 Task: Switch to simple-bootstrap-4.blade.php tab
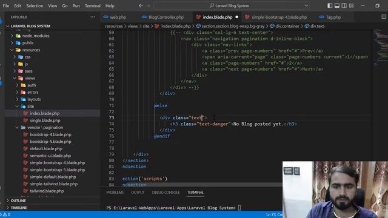point(279,17)
